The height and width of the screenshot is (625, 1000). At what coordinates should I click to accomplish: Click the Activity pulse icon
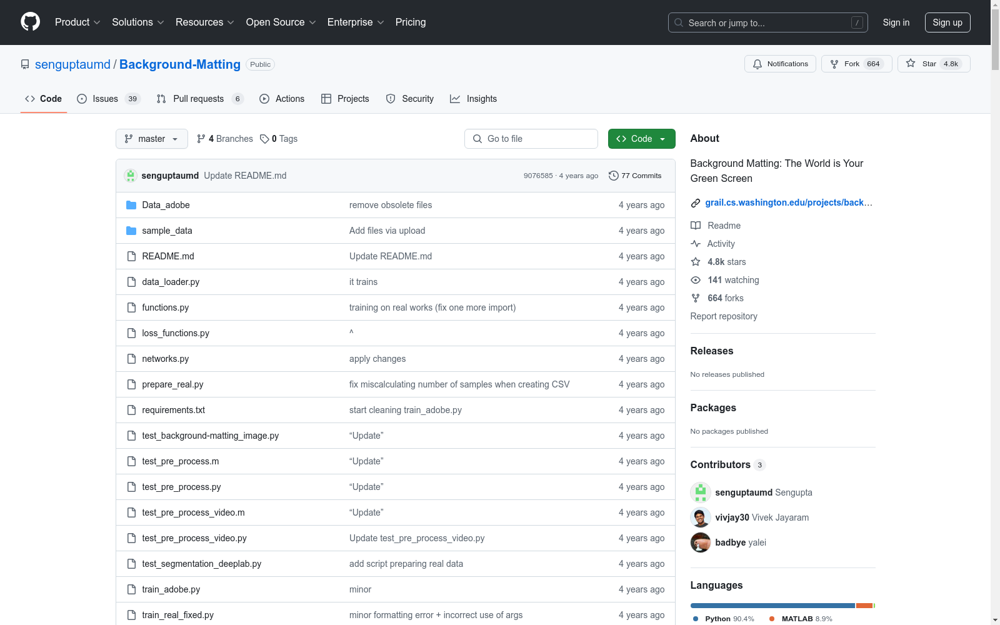696,244
